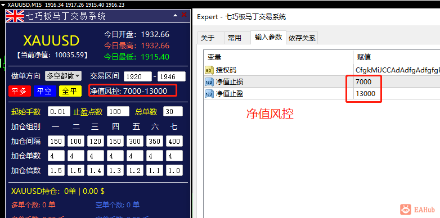This screenshot has width=440, height=218.
Task: Click the yellow 全平 button
Action: click(70, 92)
